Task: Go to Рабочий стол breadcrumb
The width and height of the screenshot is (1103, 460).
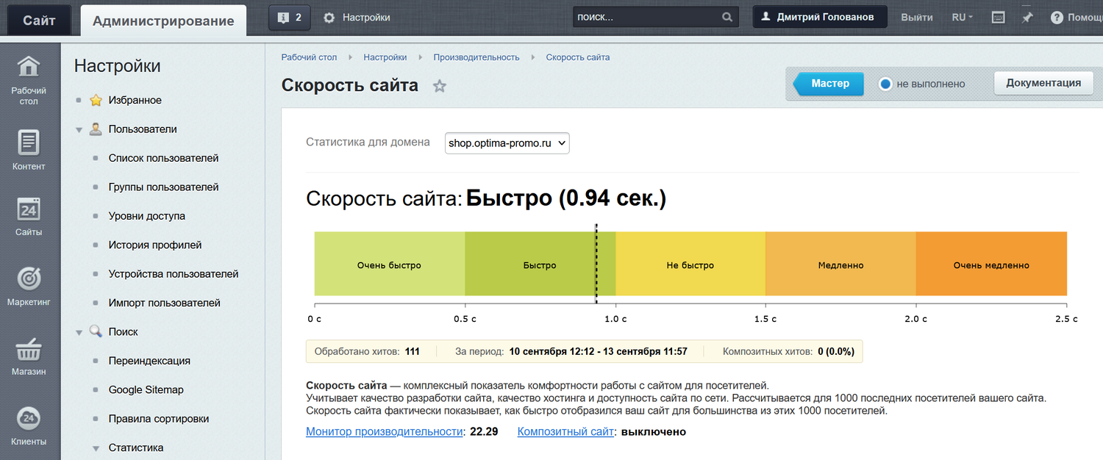Action: [x=309, y=57]
